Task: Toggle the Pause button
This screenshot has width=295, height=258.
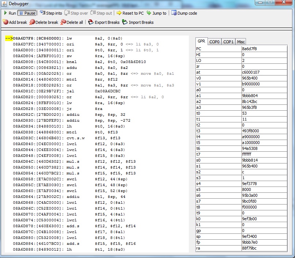Action: tap(27, 13)
